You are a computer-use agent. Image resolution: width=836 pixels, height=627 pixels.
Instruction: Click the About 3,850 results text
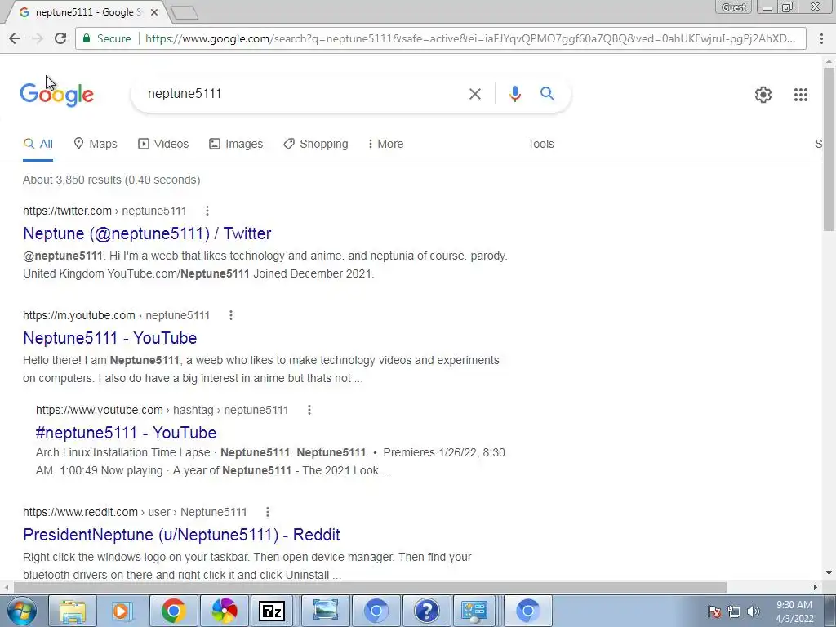111,180
